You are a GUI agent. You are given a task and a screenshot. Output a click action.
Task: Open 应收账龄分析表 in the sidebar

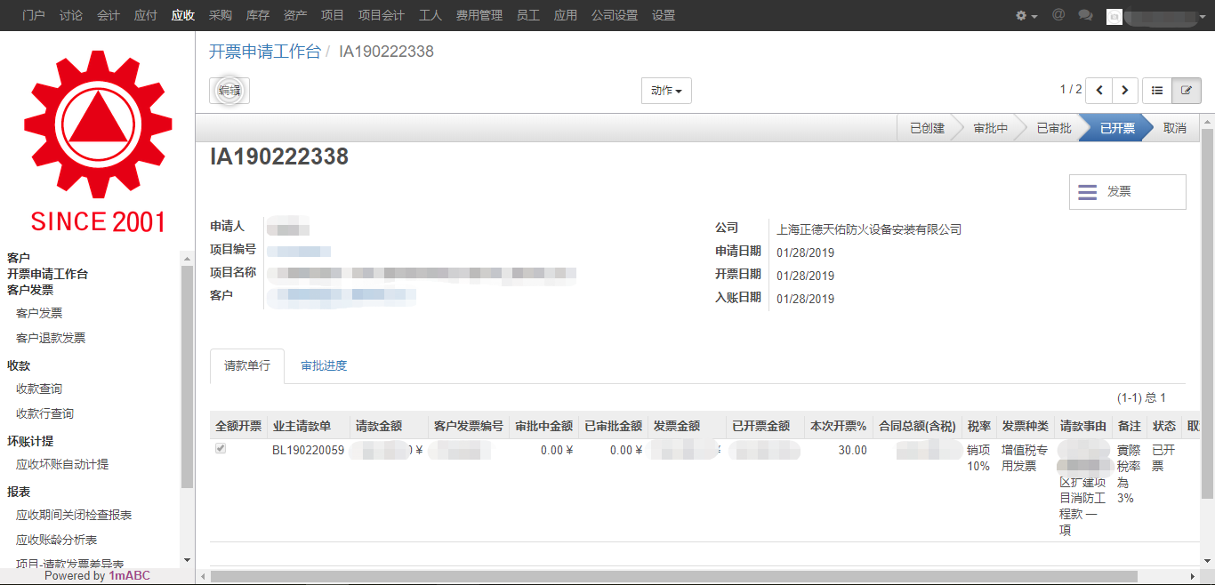[x=57, y=540]
